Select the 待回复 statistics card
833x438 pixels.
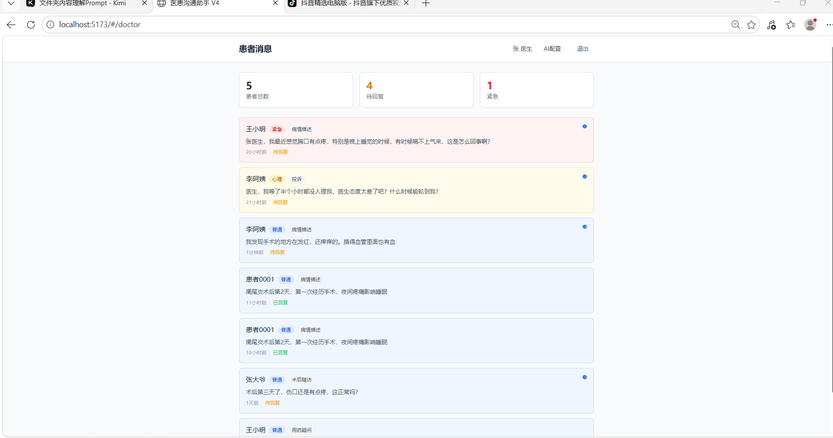point(416,90)
